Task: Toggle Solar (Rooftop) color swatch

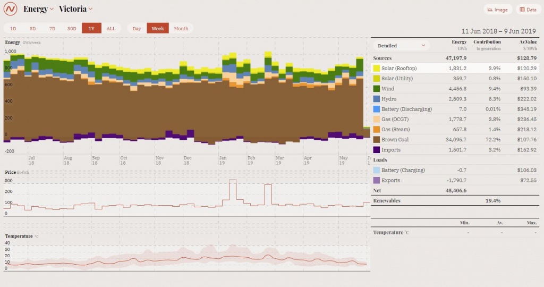Action: 377,69
